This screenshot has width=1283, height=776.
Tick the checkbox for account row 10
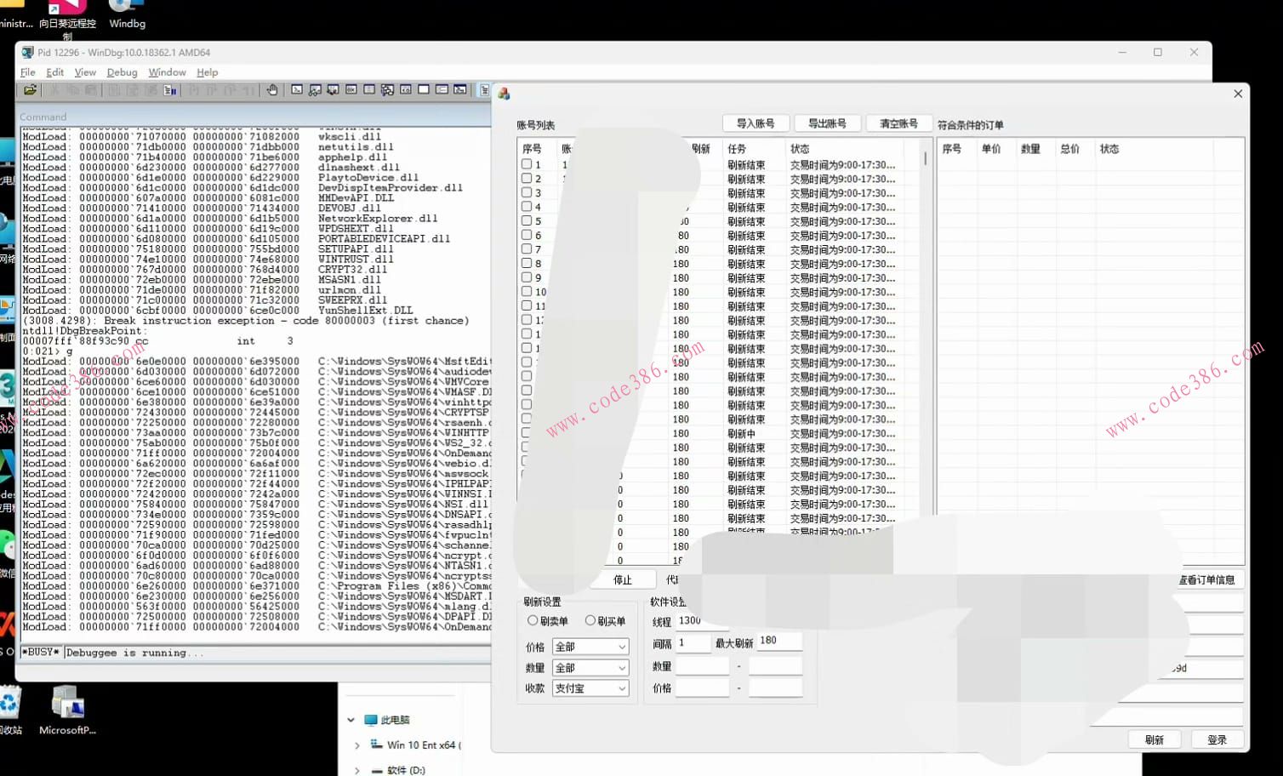[527, 292]
